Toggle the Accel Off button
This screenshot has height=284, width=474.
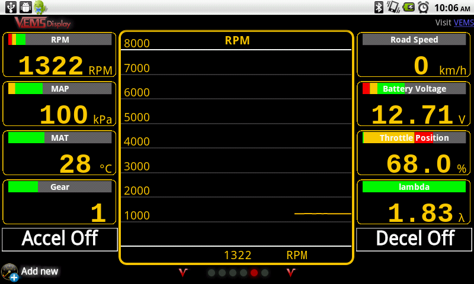pyautogui.click(x=59, y=238)
